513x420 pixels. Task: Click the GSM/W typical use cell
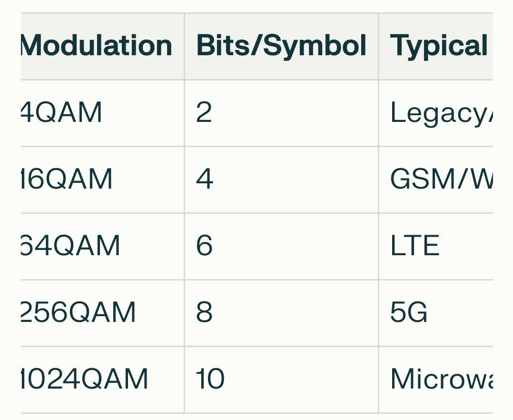click(436, 180)
